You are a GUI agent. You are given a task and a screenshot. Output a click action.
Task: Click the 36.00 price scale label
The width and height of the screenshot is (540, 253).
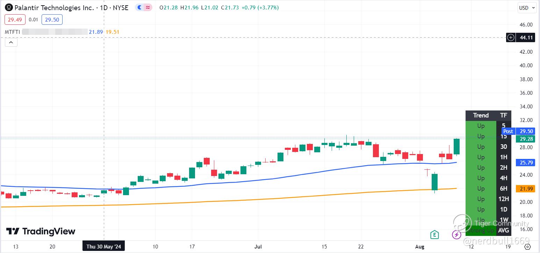(526, 93)
